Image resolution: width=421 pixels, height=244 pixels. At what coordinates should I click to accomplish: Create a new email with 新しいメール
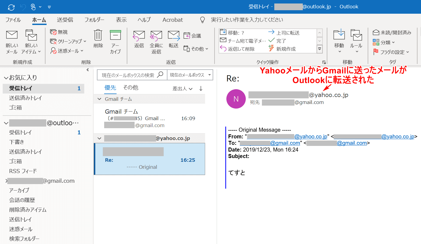tap(12, 42)
